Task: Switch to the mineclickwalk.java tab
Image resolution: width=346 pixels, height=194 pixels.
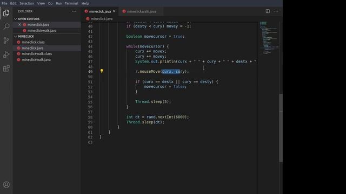Action: [x=141, y=11]
